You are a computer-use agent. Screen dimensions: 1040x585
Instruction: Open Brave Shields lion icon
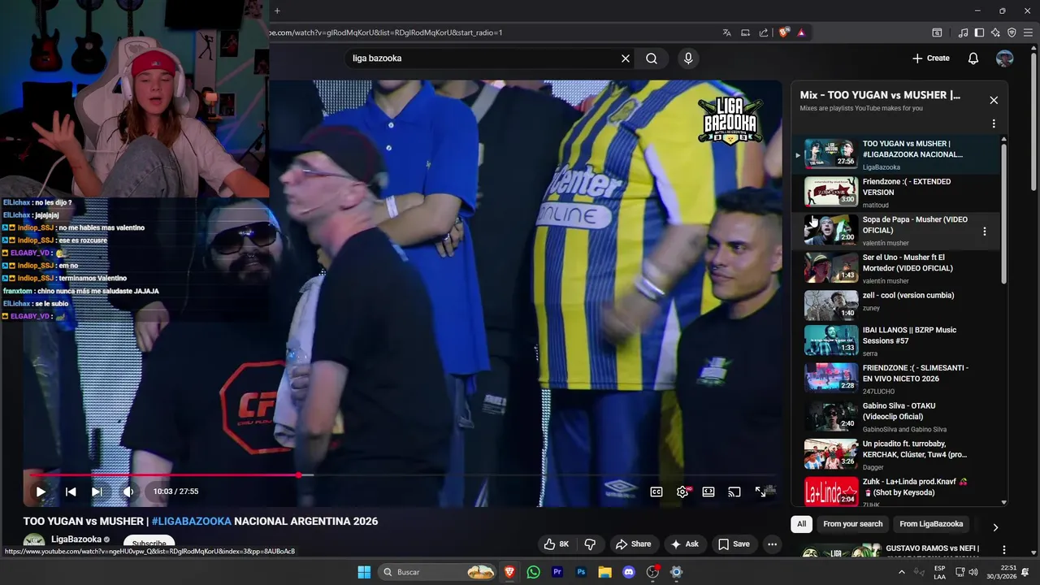(x=784, y=32)
